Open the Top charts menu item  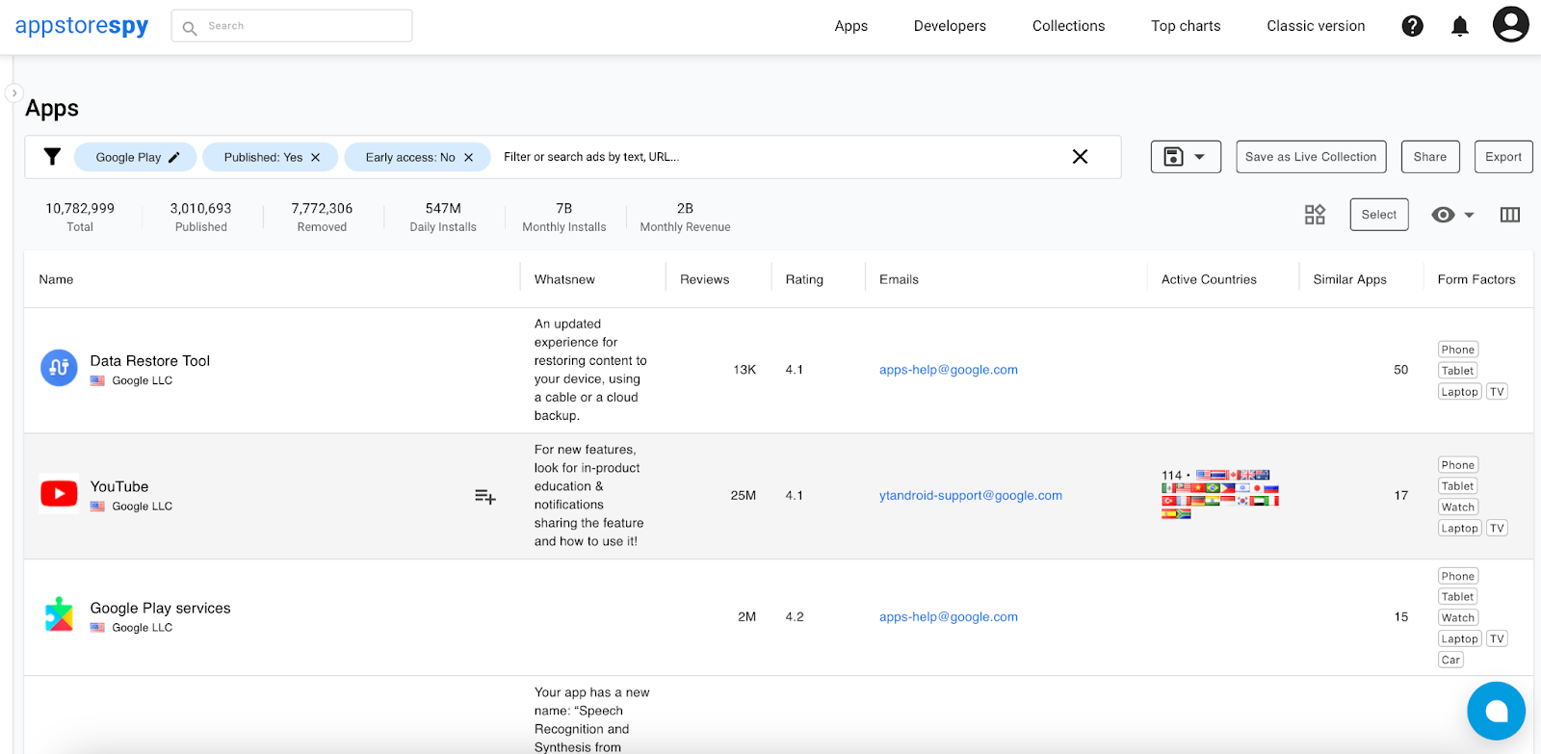point(1186,26)
